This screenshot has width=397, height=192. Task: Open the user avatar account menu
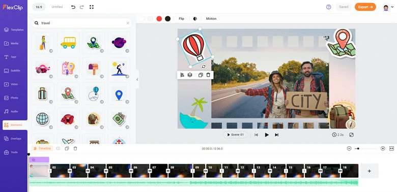(386, 7)
